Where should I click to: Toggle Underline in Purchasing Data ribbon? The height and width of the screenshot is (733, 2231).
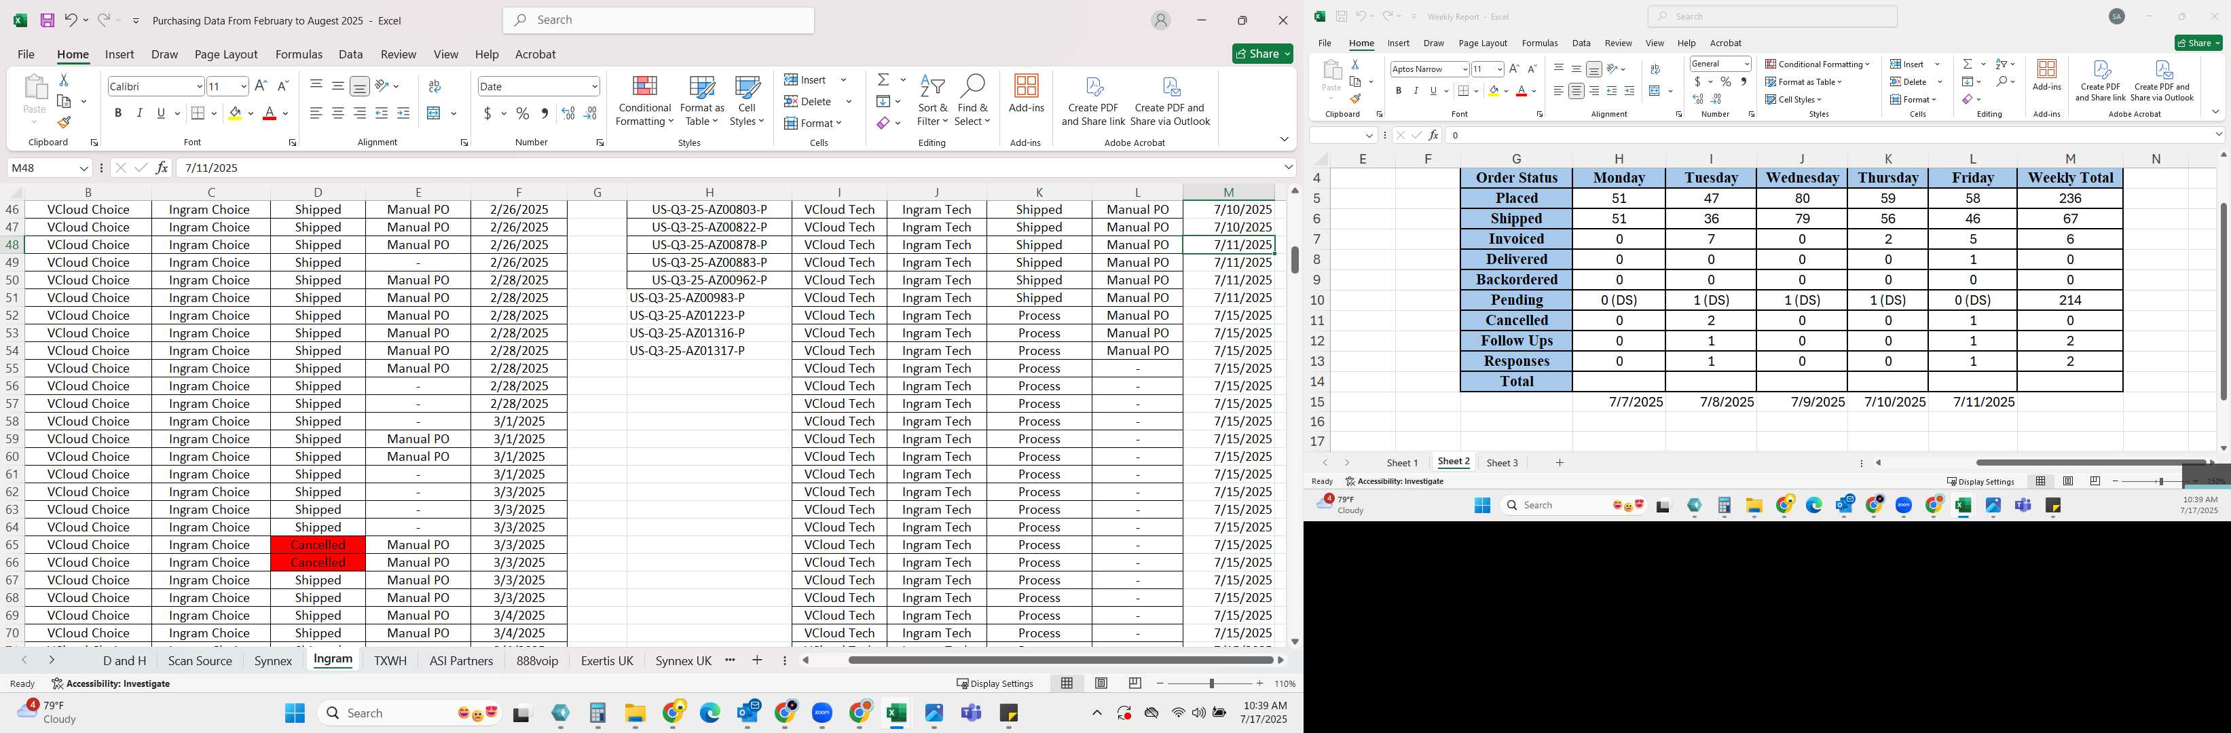click(160, 113)
